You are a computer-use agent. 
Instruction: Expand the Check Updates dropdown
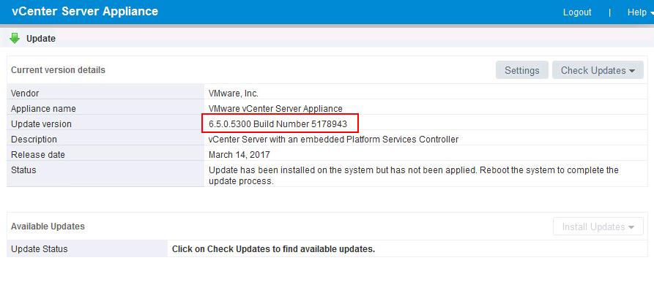pos(598,70)
